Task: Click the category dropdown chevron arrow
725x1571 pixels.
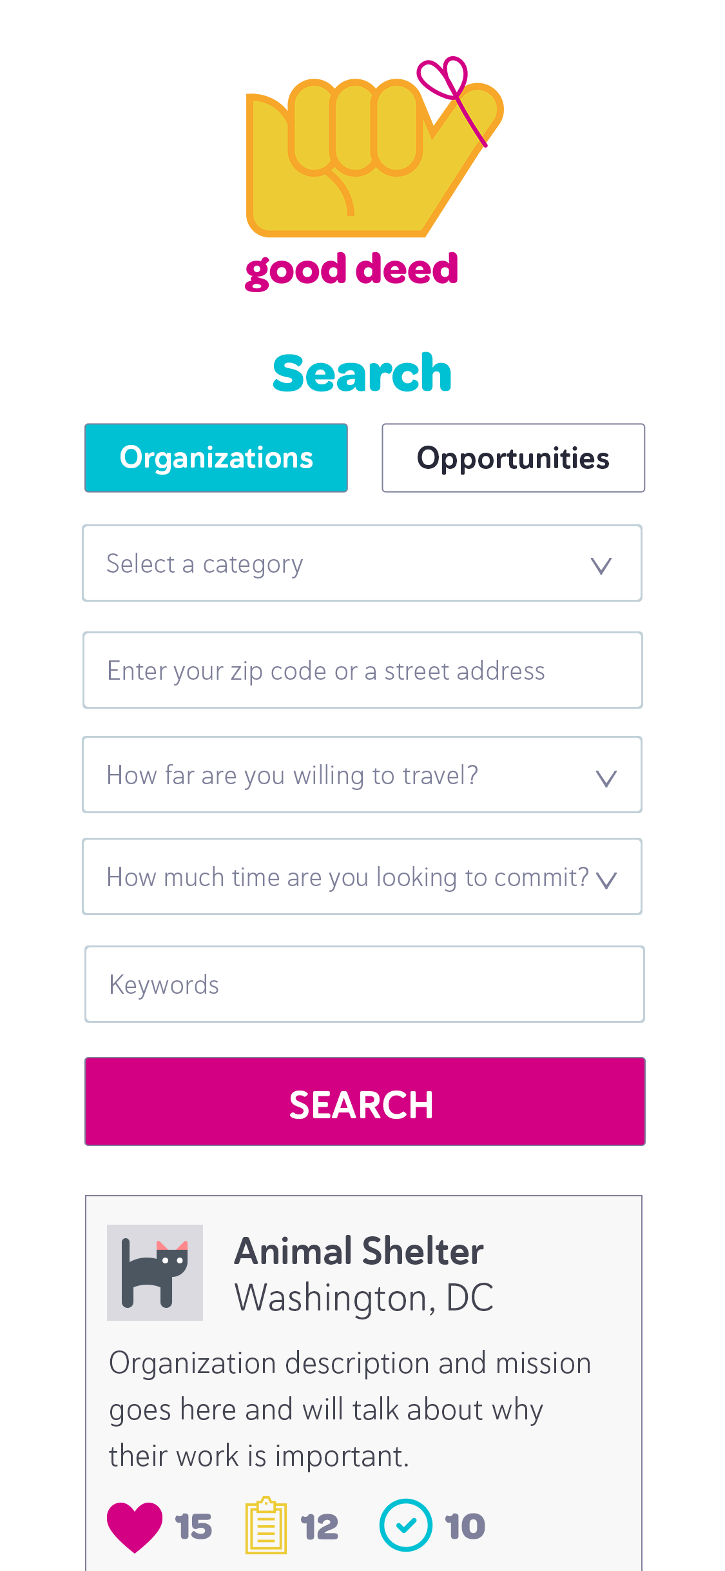Action: click(x=601, y=566)
